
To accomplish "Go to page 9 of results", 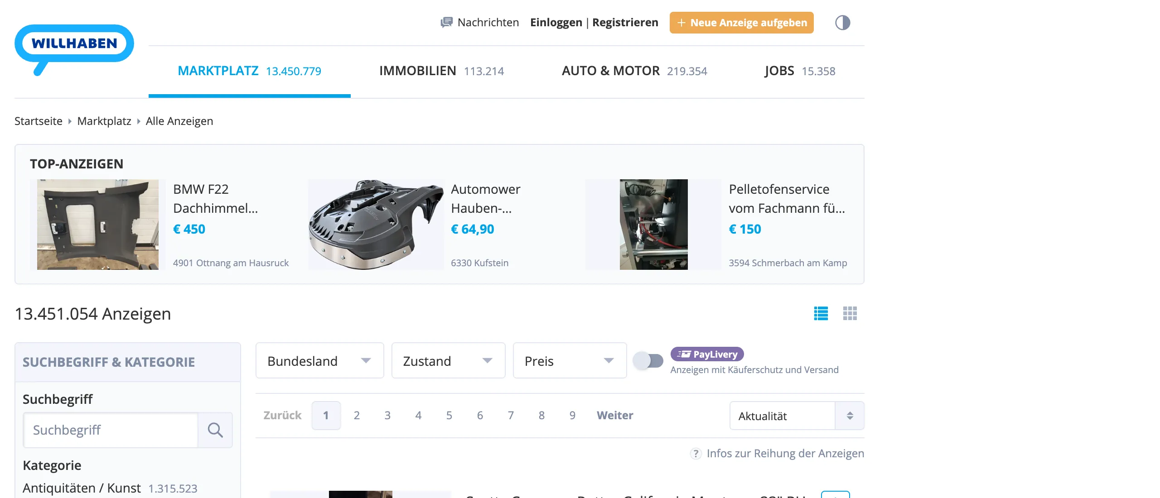I will click(572, 416).
